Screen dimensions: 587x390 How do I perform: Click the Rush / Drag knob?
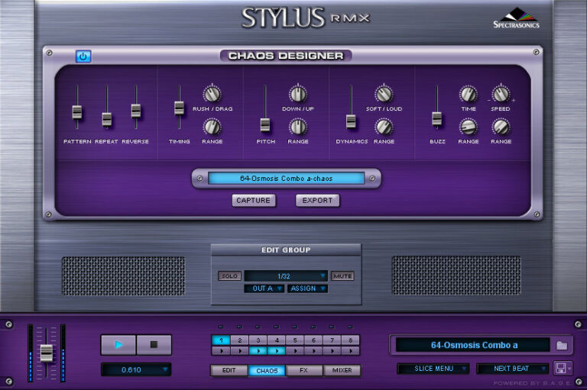tap(212, 94)
